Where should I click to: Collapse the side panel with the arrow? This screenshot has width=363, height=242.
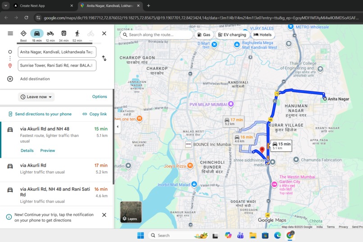point(118,127)
